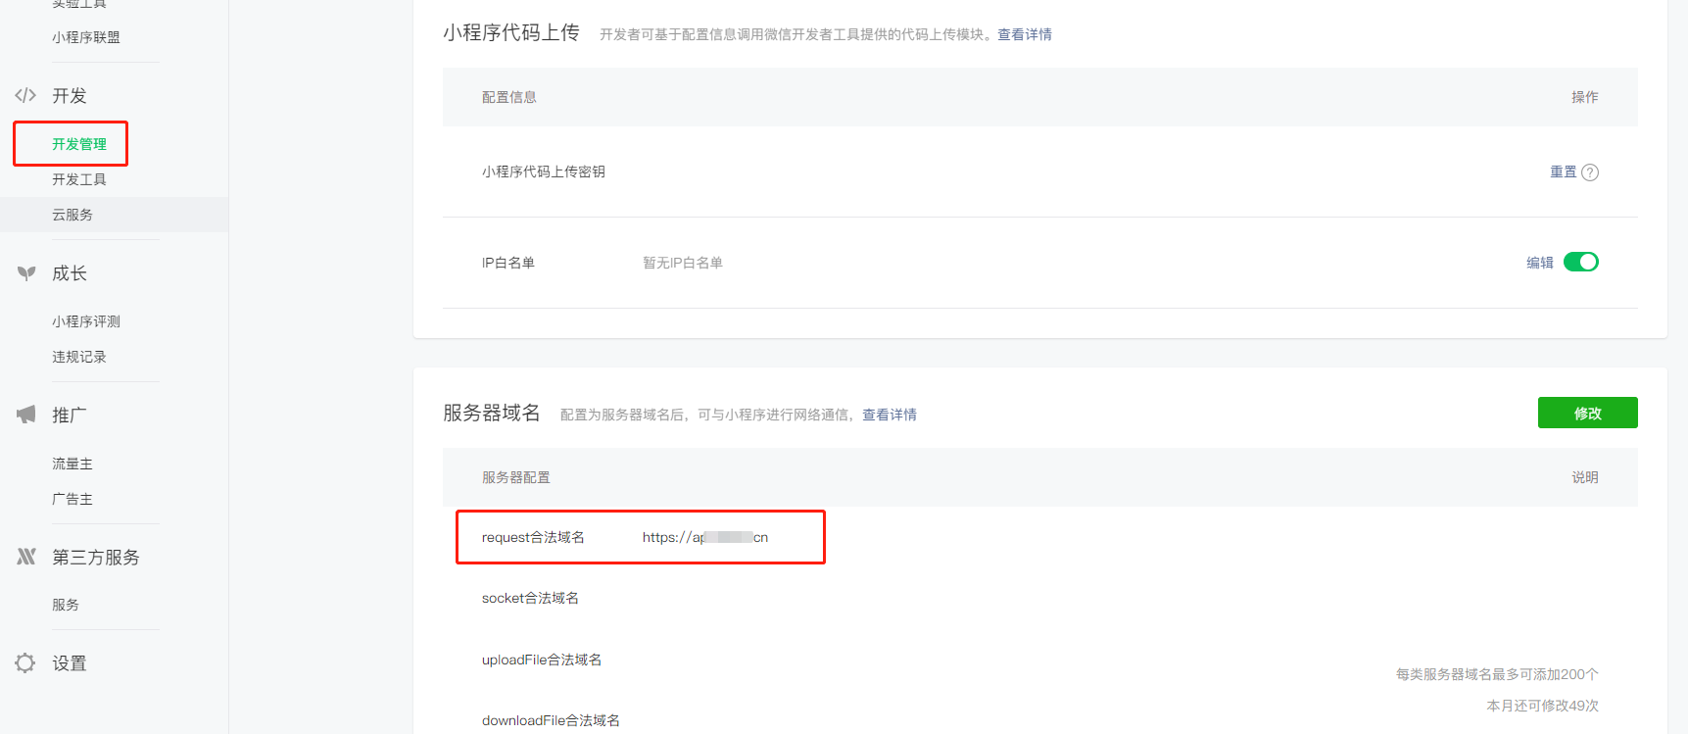Viewport: 1688px width, 734px height.
Task: Click the 推广 section heading
Action: click(x=70, y=415)
